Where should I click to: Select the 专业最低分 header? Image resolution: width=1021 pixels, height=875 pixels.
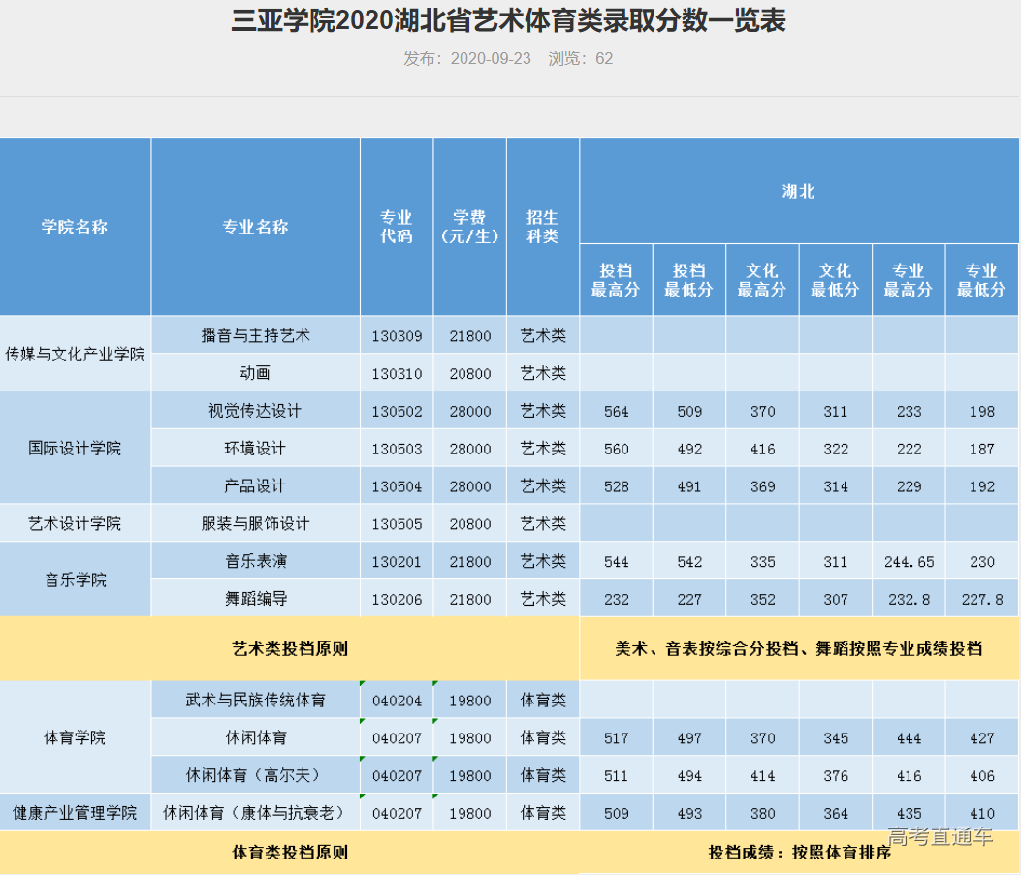(981, 279)
